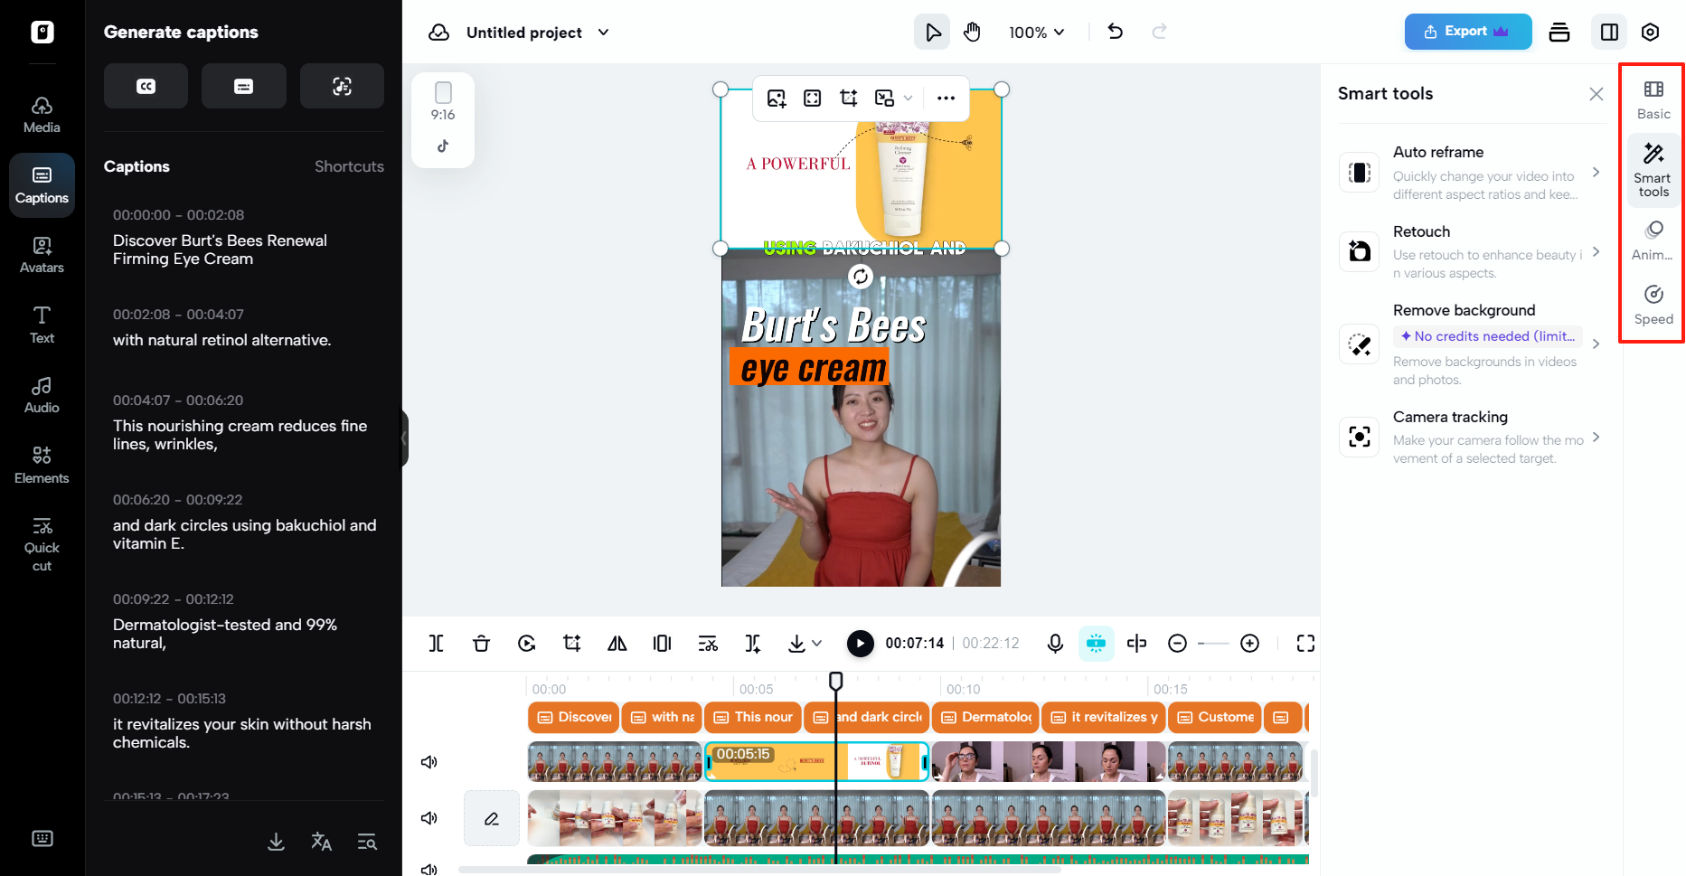
Task: Expand the replace dropdown arrow on canvas toolbar
Action: pos(909,98)
